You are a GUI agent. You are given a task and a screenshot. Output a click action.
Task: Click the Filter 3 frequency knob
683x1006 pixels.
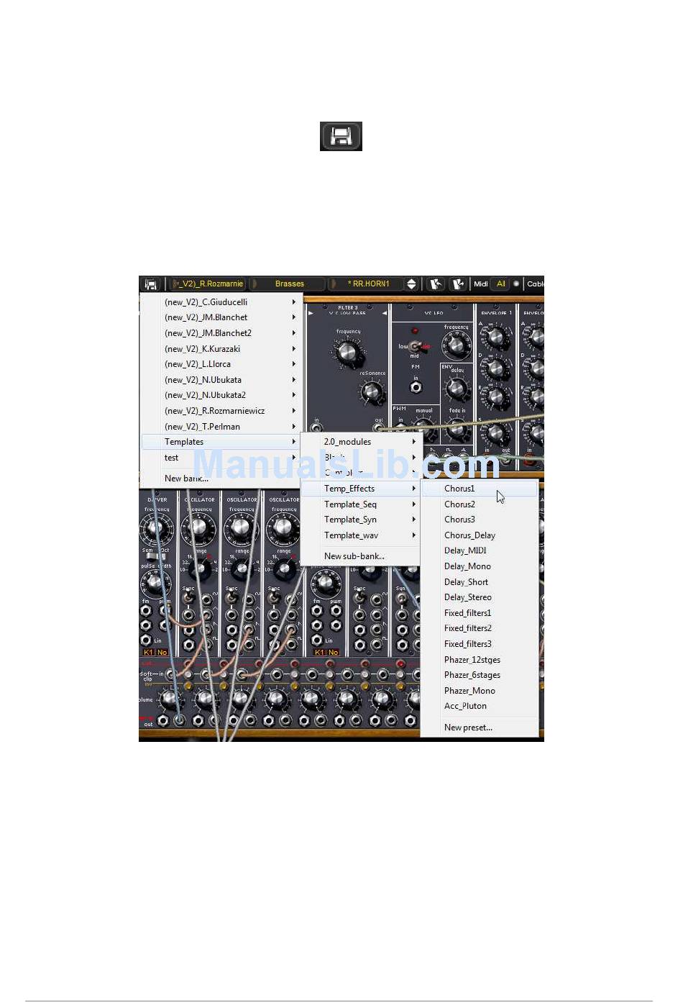coord(348,352)
